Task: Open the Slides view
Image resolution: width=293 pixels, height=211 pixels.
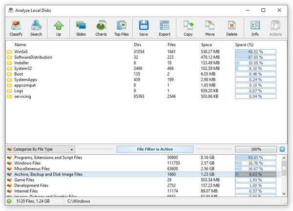Action: click(81, 28)
